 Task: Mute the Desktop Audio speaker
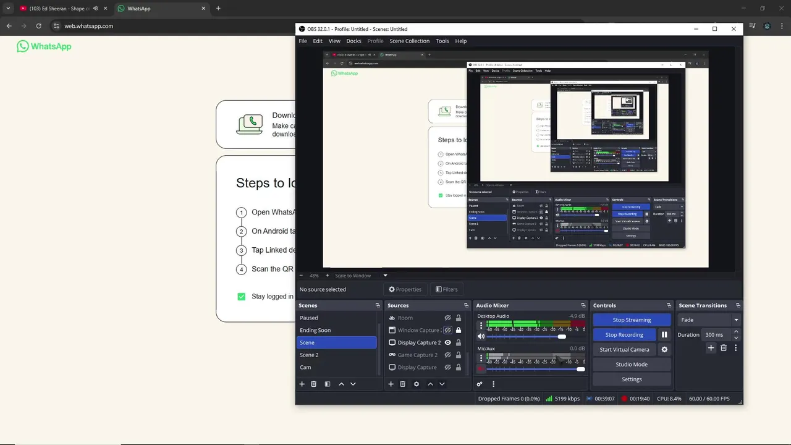481,336
